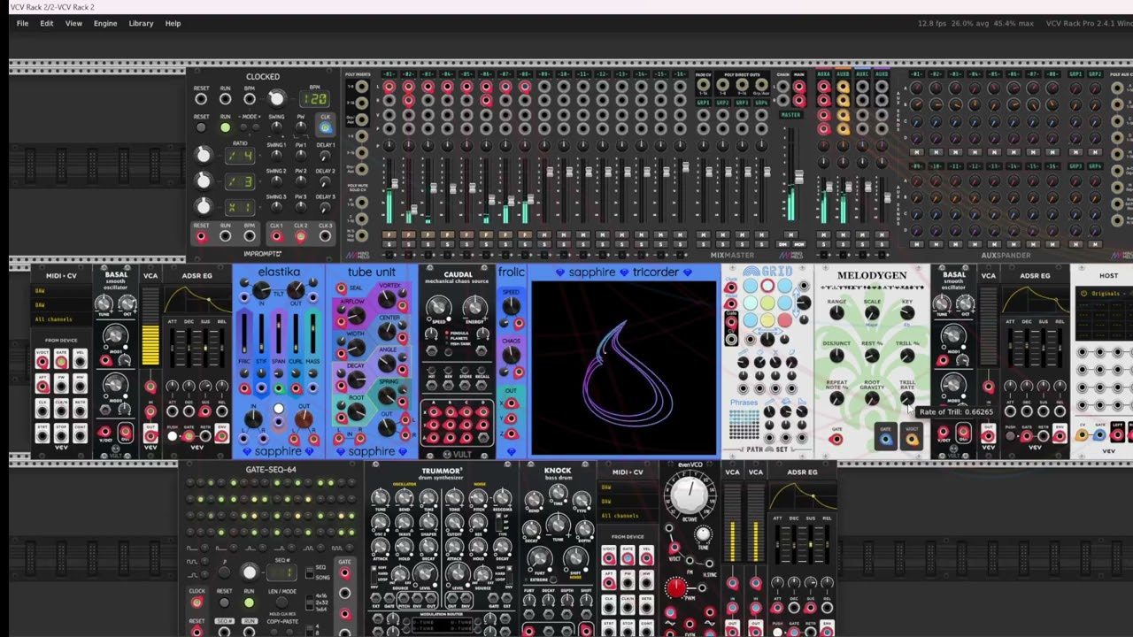This screenshot has width=1133, height=637.
Task: Click evenVCO red PWM knob
Action: click(x=676, y=587)
